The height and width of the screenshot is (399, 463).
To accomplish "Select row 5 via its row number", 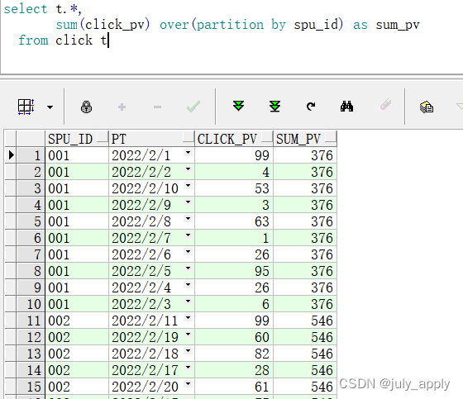I will tap(31, 221).
